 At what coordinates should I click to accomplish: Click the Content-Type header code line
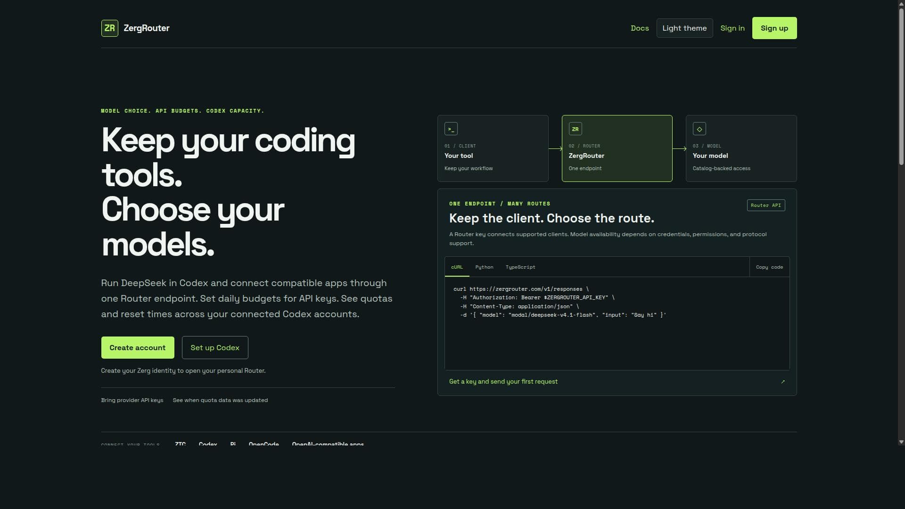519,306
